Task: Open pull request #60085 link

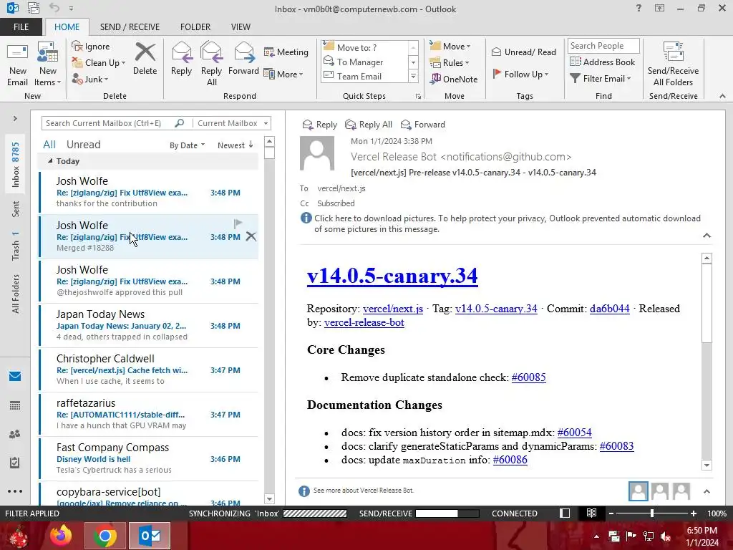Action: (529, 377)
